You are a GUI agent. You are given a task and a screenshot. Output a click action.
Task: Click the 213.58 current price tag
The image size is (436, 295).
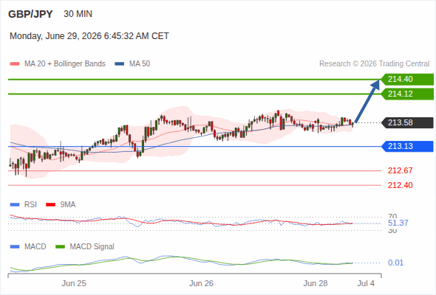407,122
